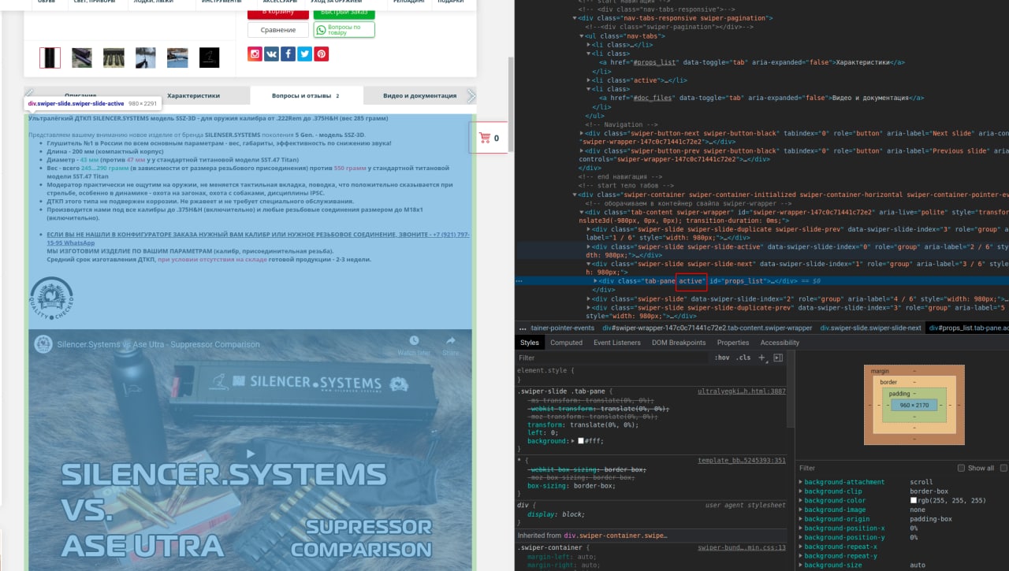Click the YouTube Share arrow icon
Image resolution: width=1009 pixels, height=571 pixels.
450,341
